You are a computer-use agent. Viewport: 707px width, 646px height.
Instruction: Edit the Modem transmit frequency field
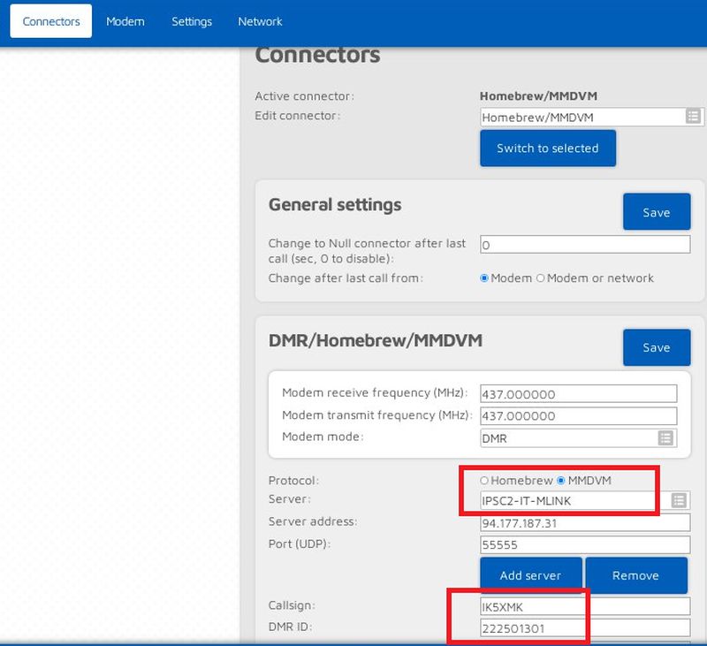click(x=579, y=415)
